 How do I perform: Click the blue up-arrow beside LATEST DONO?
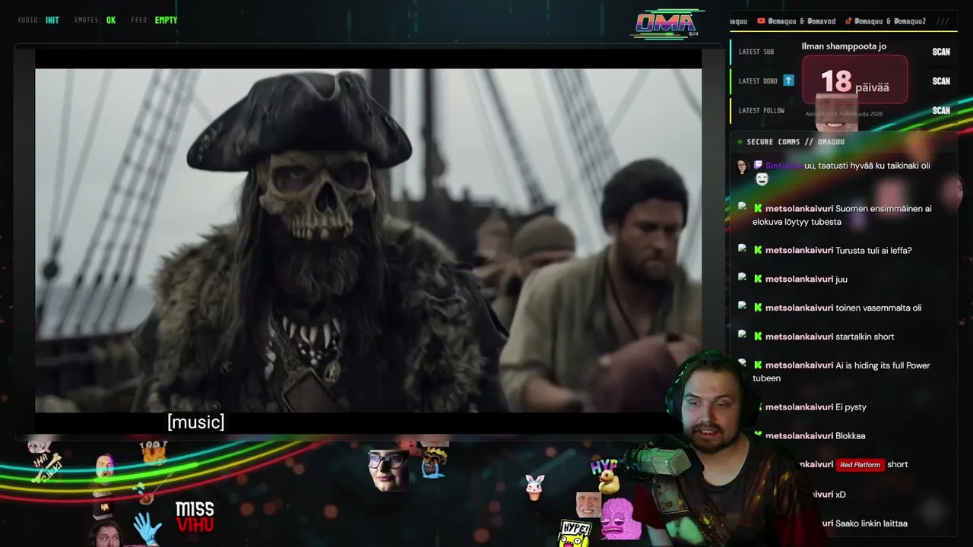tap(788, 81)
